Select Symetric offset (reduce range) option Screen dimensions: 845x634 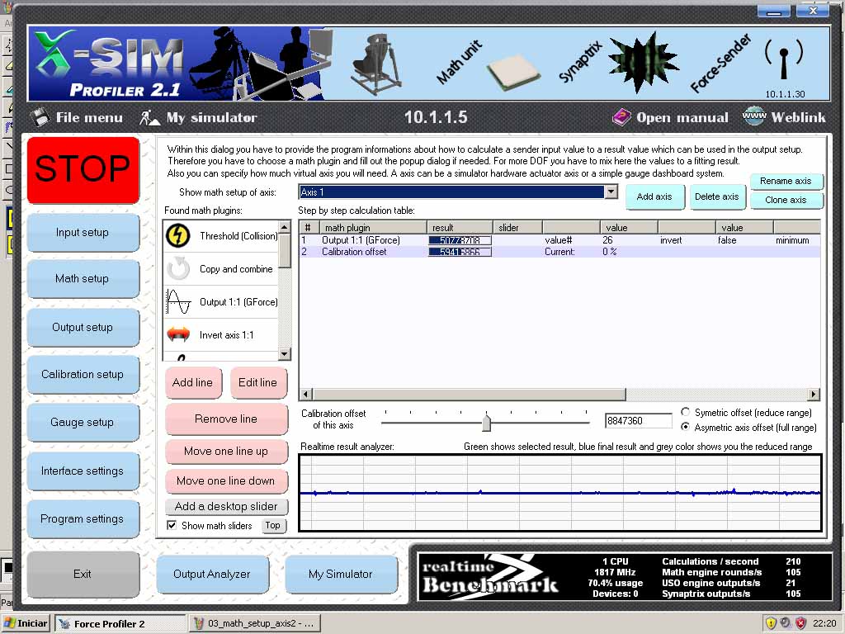coord(686,412)
